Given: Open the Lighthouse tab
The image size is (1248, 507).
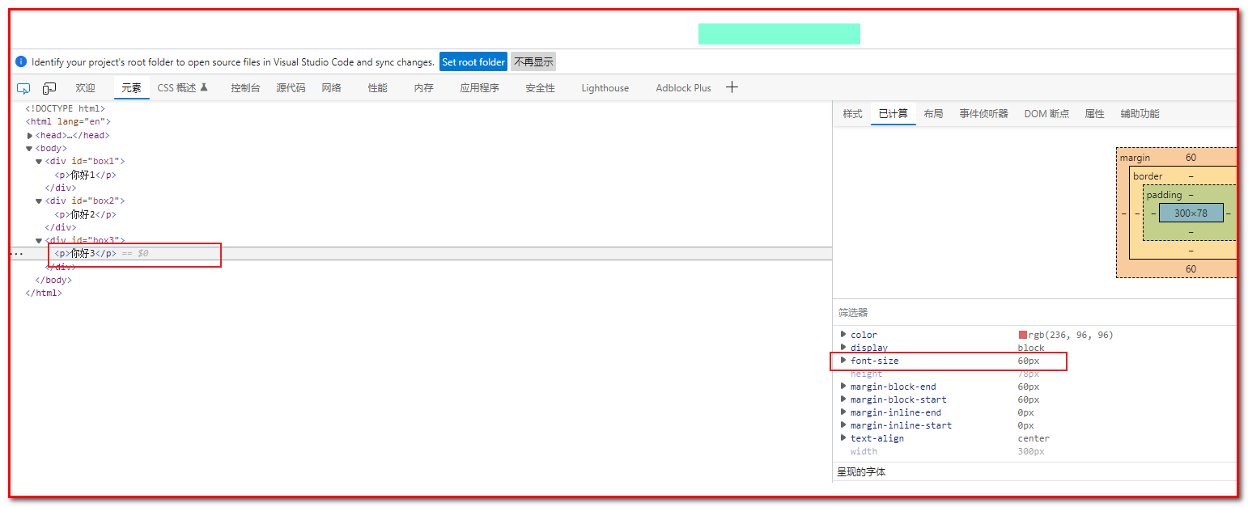Looking at the screenshot, I should (x=605, y=88).
